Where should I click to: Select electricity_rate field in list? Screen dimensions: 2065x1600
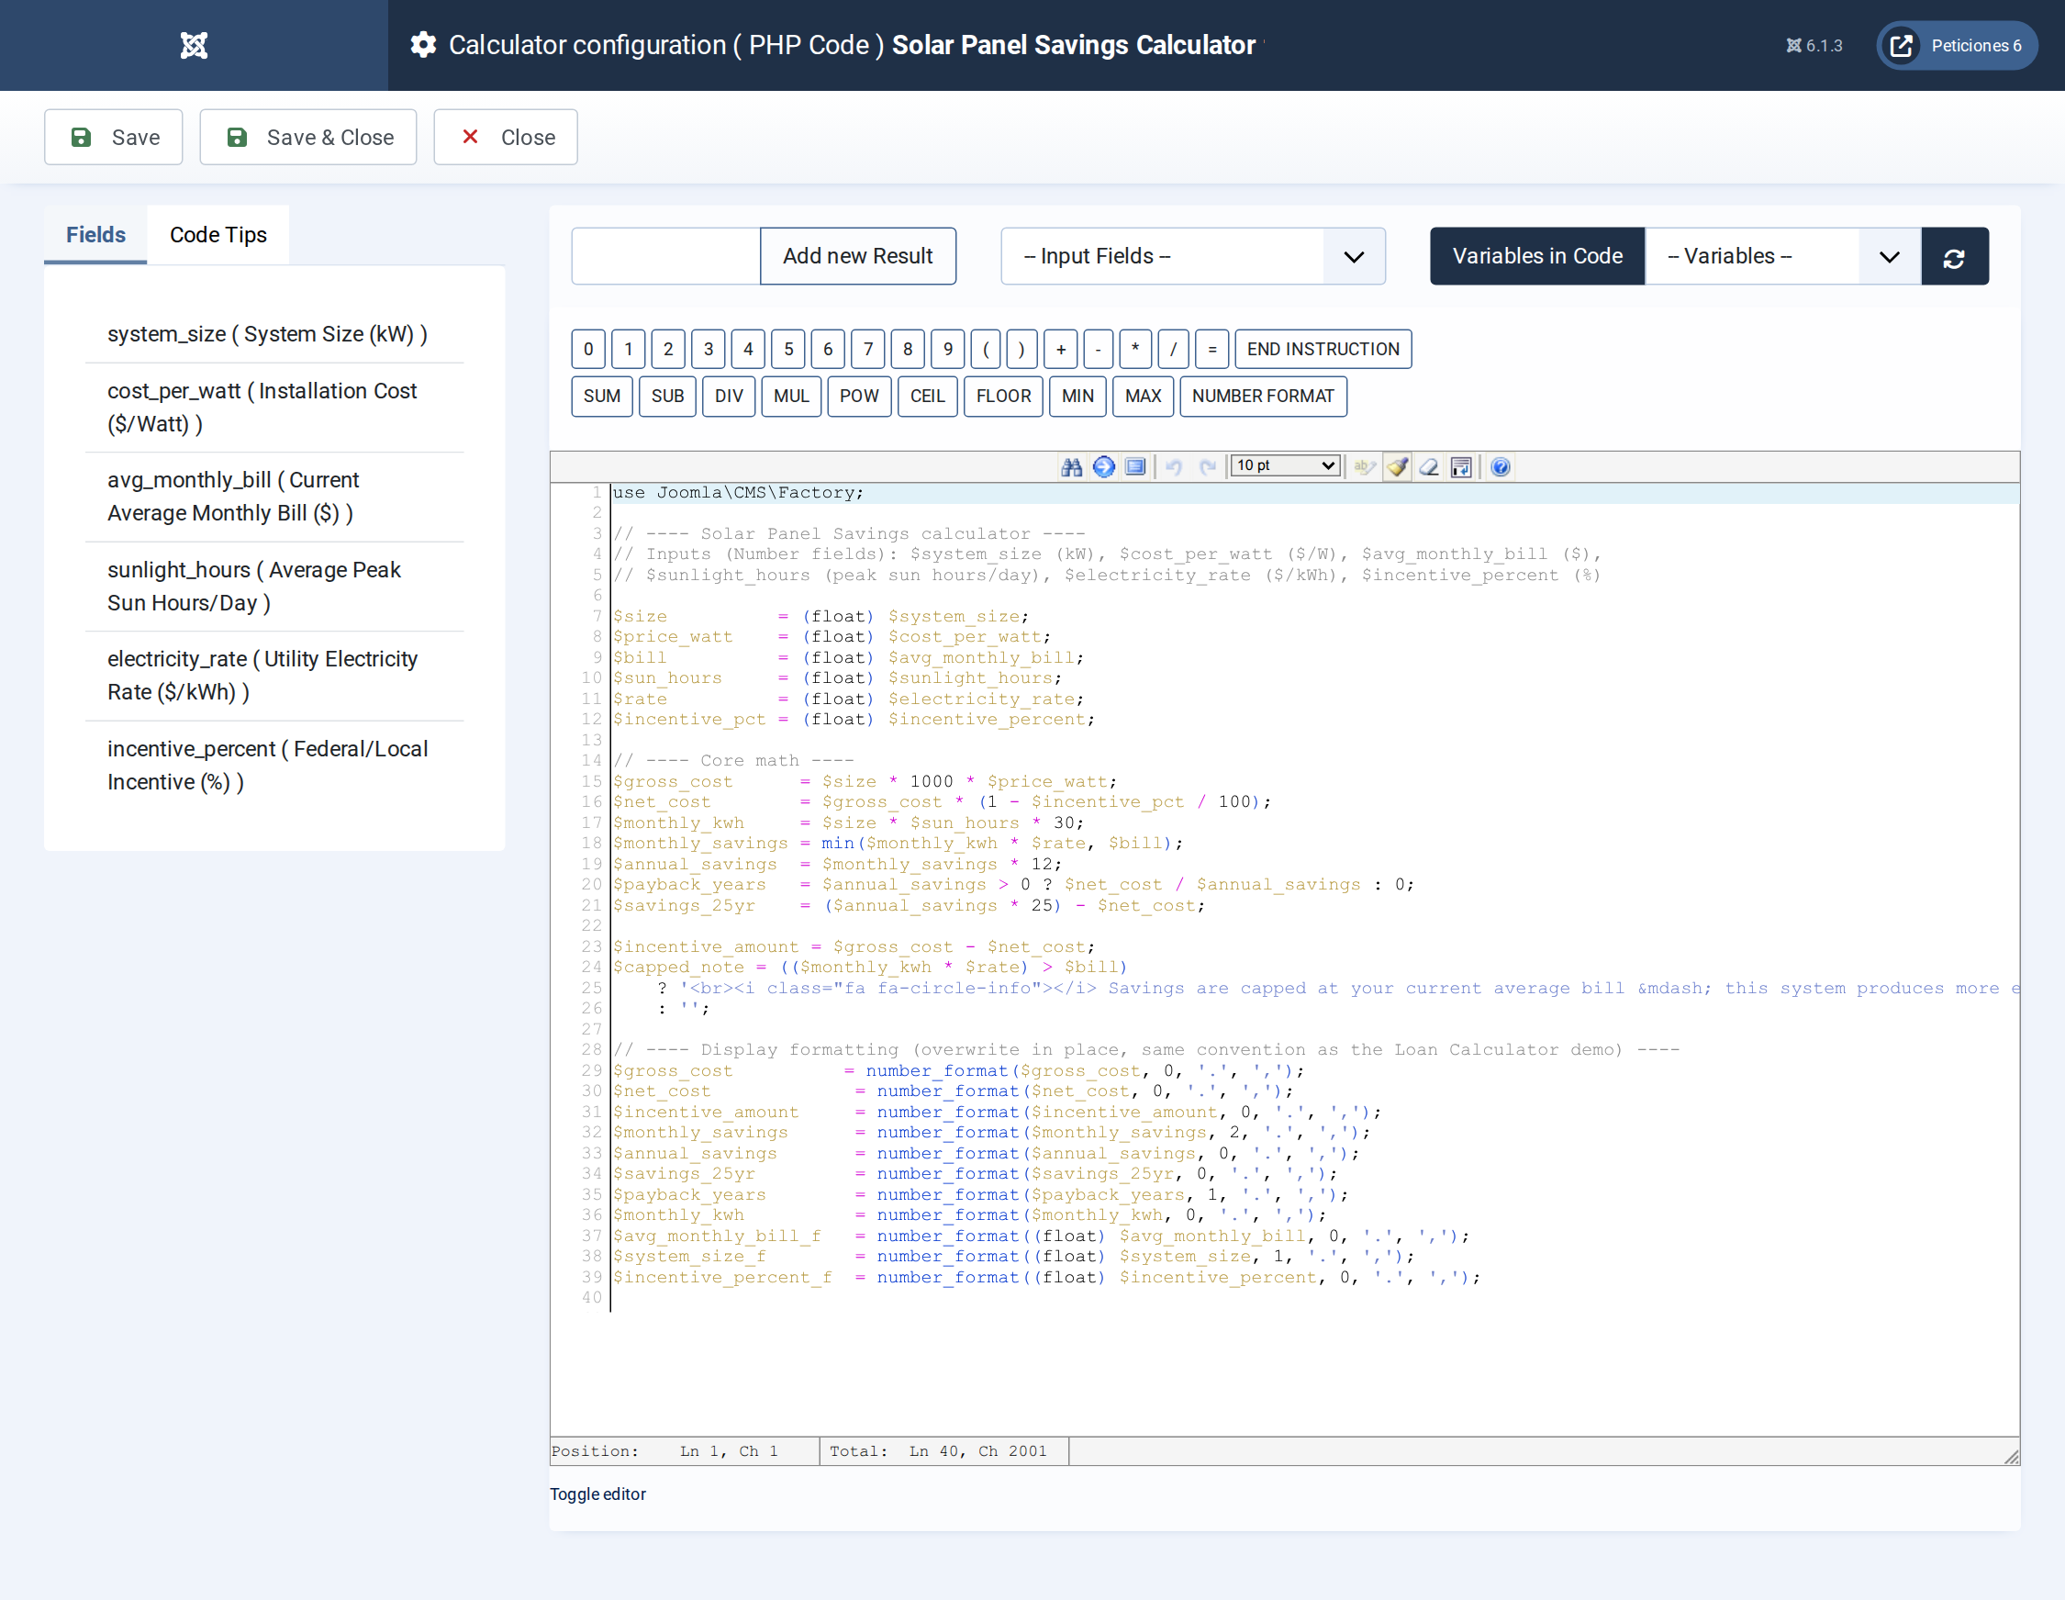[274, 677]
